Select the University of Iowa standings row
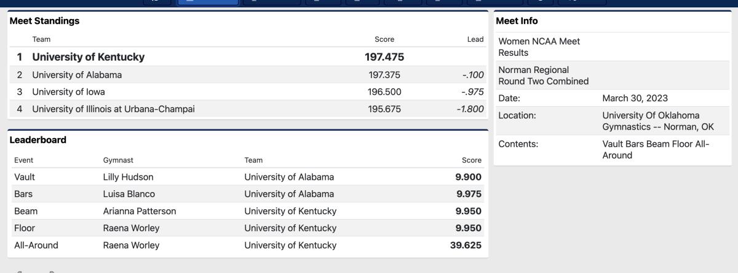This screenshot has width=738, height=273. 248,92
